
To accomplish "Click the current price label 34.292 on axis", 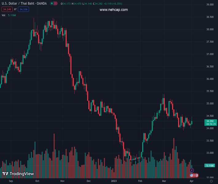I will pos(210,121).
